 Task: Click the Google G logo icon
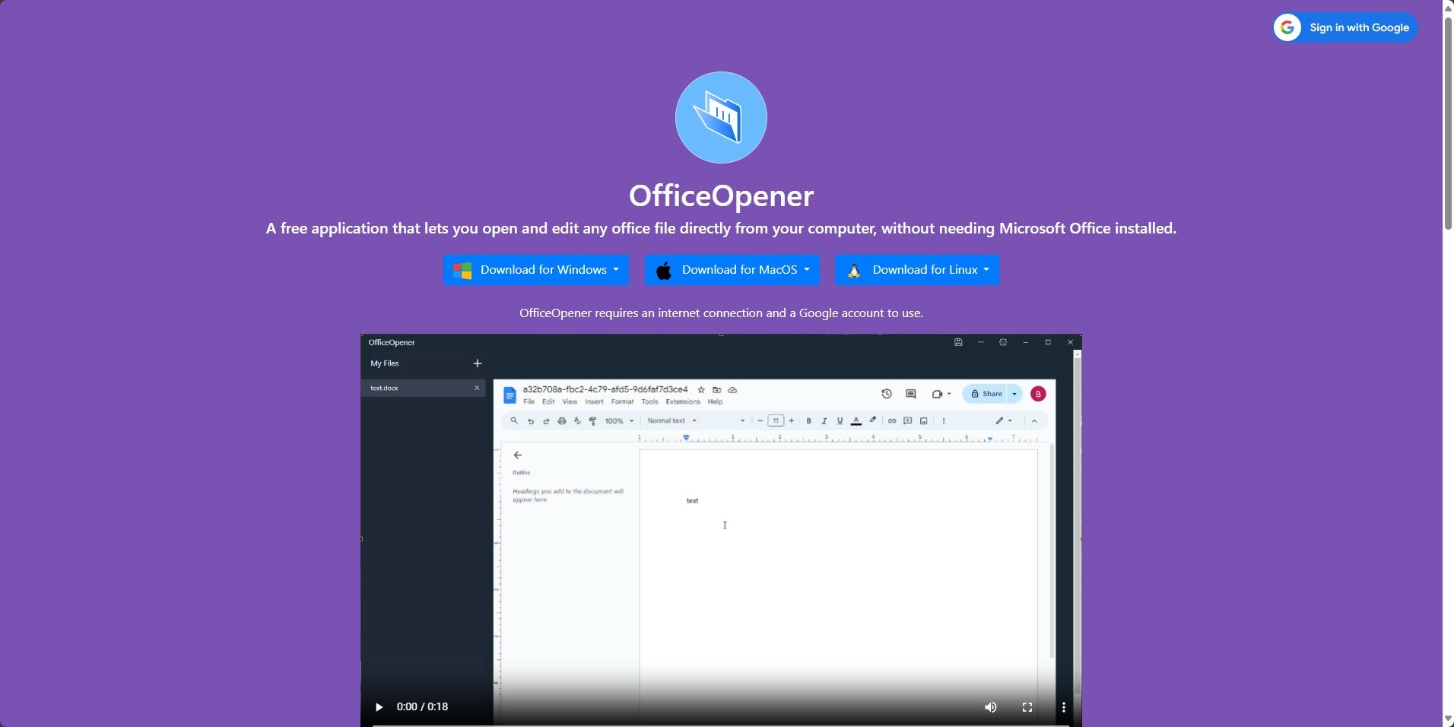point(1287,27)
